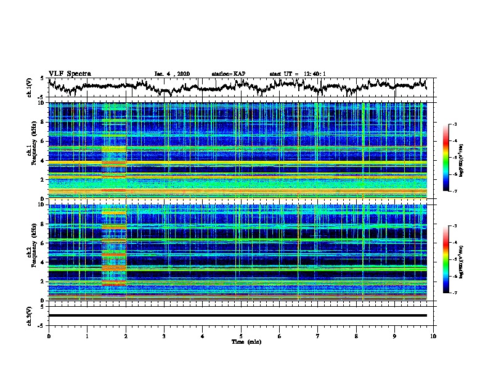Click the "5" tick label on the time axis
Viewport: 488px width, 377px height.
coord(241,336)
